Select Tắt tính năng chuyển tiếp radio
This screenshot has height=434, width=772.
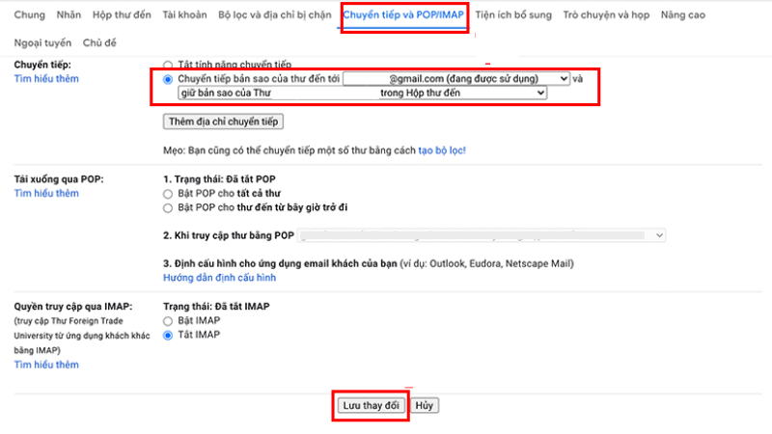tap(168, 65)
